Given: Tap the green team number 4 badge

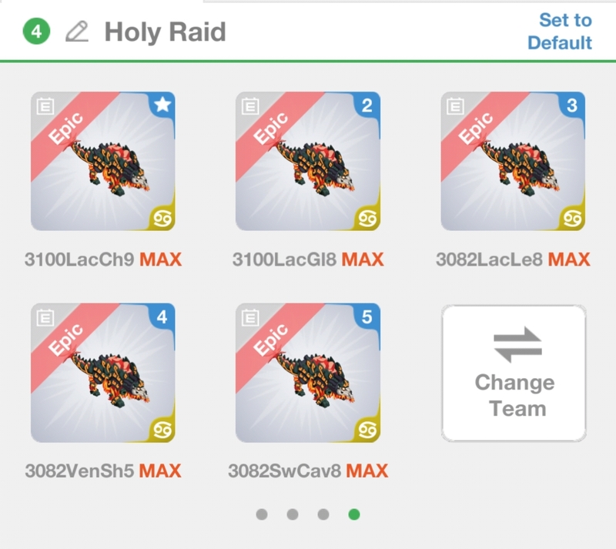Looking at the screenshot, I should click(36, 32).
